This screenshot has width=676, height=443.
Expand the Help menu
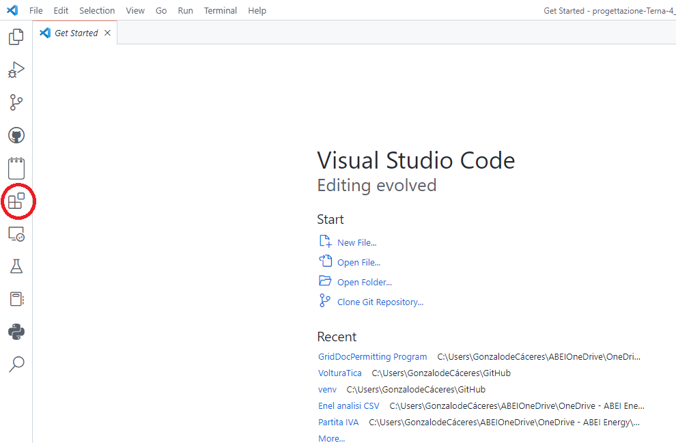click(x=257, y=10)
